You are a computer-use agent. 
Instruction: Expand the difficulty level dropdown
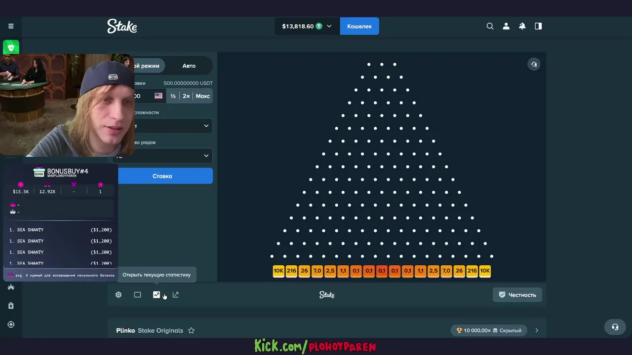(206, 126)
